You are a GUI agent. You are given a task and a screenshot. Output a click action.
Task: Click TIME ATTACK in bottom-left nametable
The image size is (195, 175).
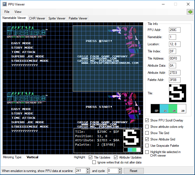(23, 118)
